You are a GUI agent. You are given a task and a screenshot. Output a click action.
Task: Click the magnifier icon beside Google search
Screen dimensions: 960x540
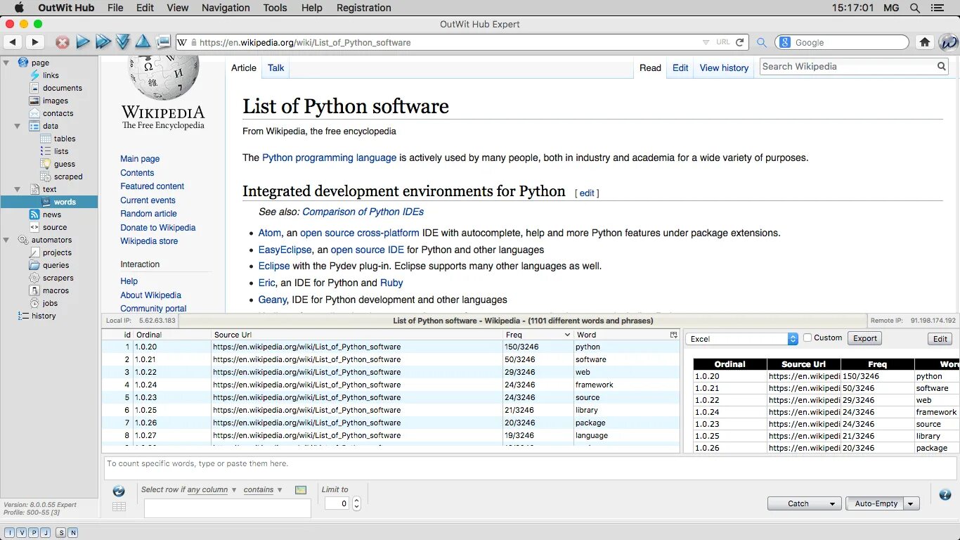762,42
